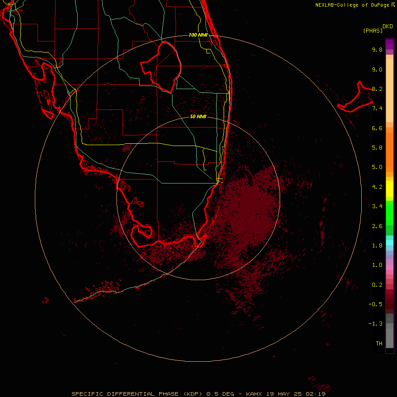Image resolution: width=397 pixels, height=397 pixels.
Task: Click the red-outlined island east of Florida
Action: tap(355, 97)
